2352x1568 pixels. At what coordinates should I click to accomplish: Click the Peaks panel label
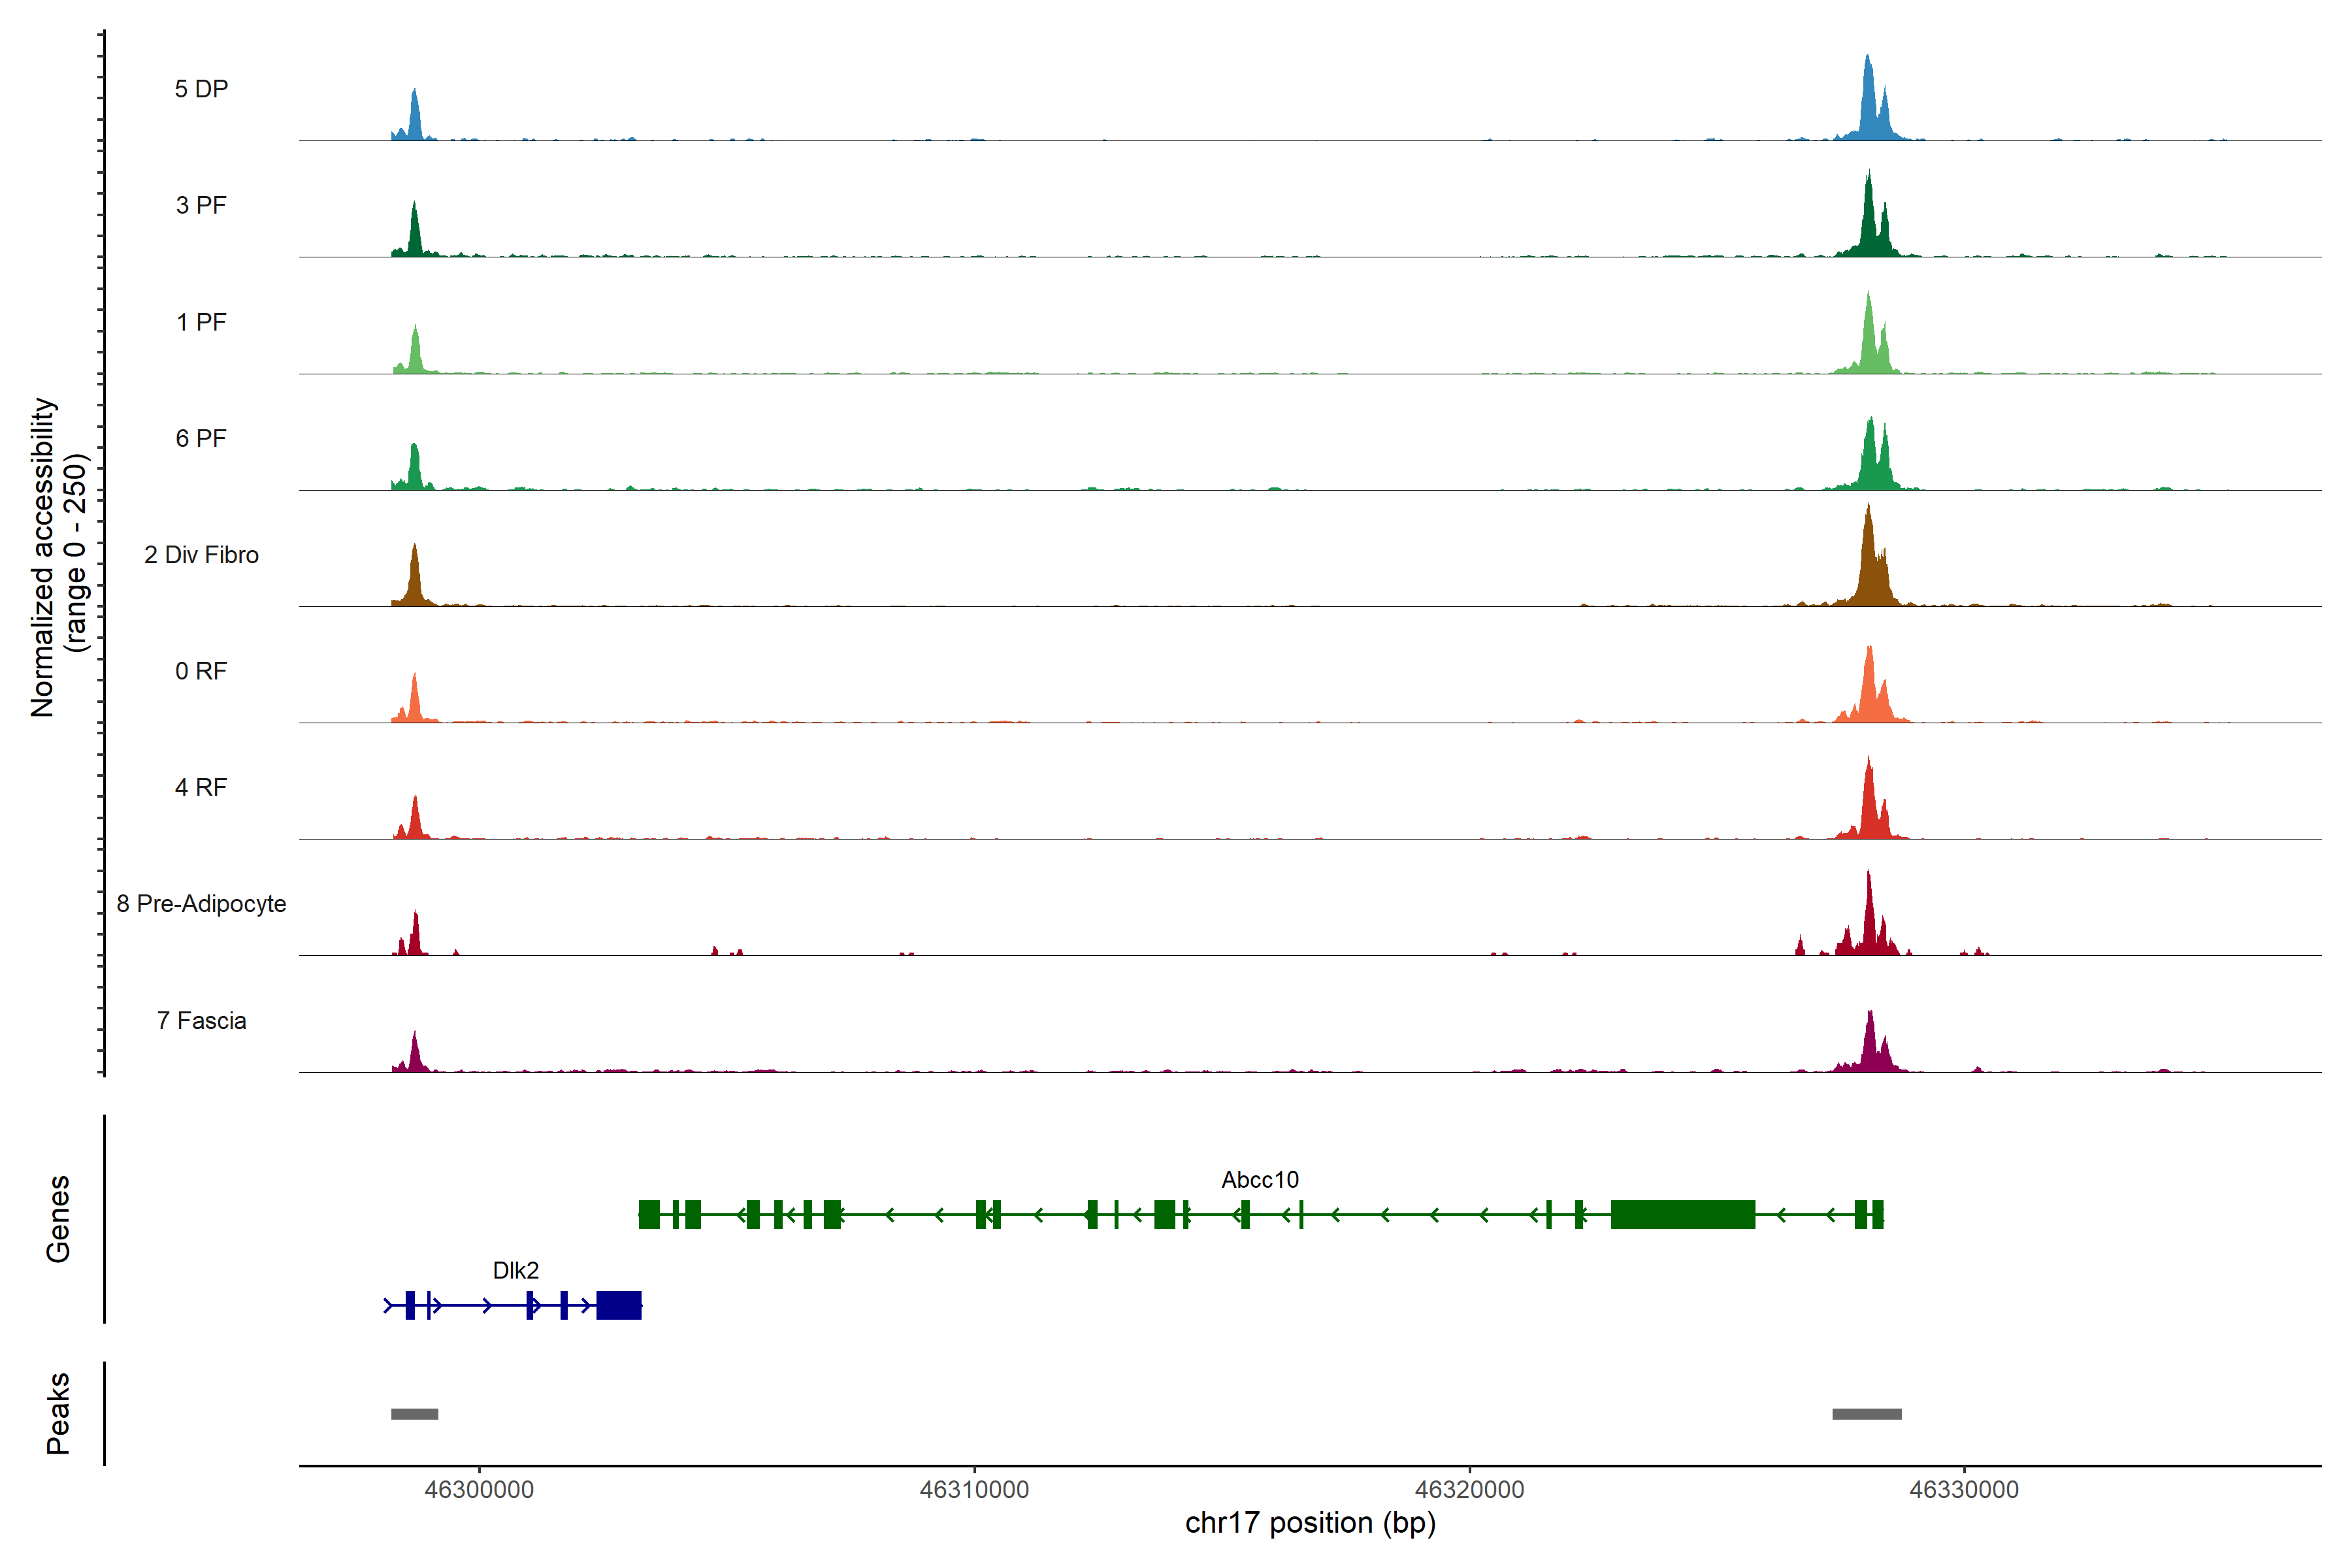[58, 1413]
